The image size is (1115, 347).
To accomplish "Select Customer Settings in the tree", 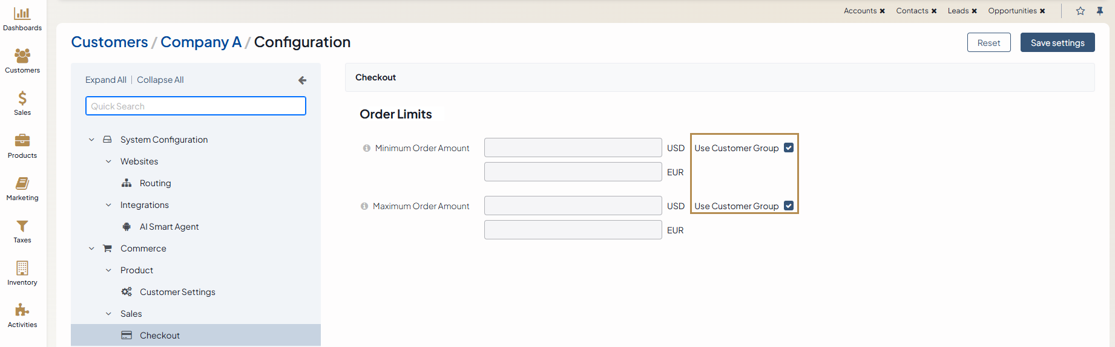I will click(177, 292).
